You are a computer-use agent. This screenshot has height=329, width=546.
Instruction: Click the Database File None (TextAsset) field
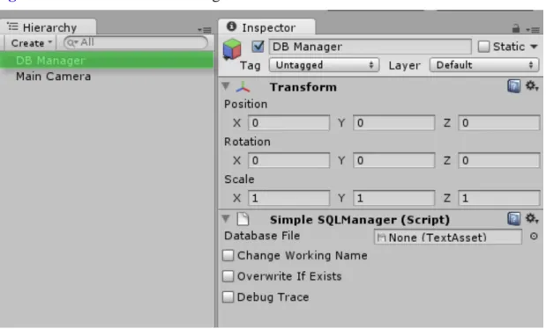(x=448, y=237)
